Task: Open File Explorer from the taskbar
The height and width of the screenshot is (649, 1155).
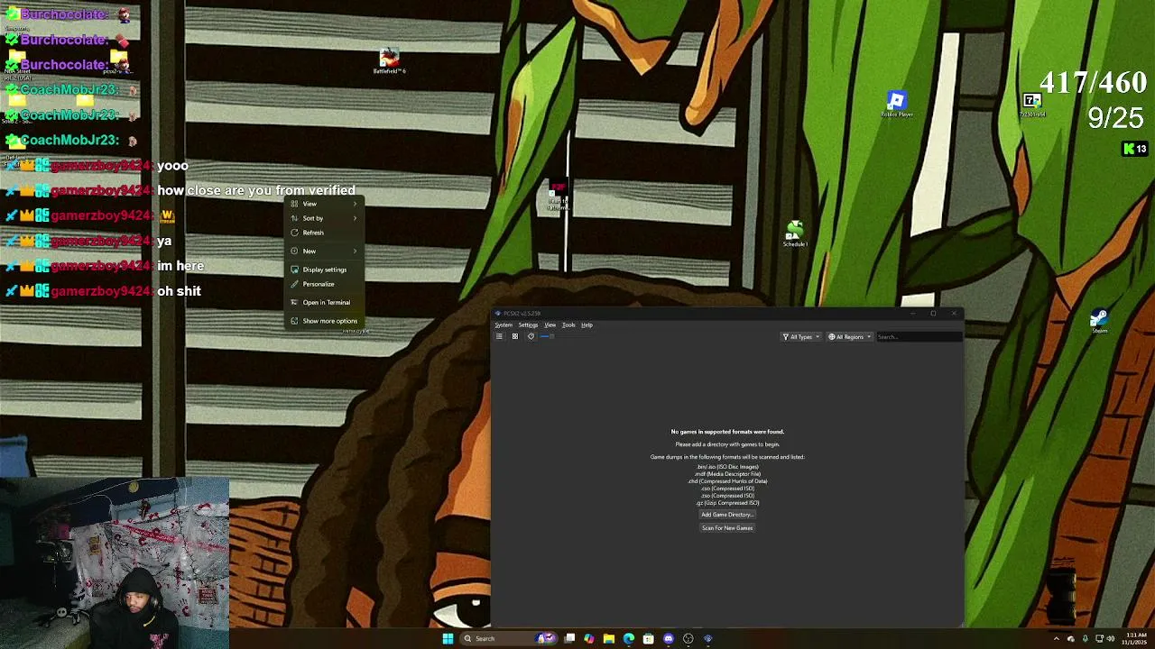Action: tap(609, 638)
